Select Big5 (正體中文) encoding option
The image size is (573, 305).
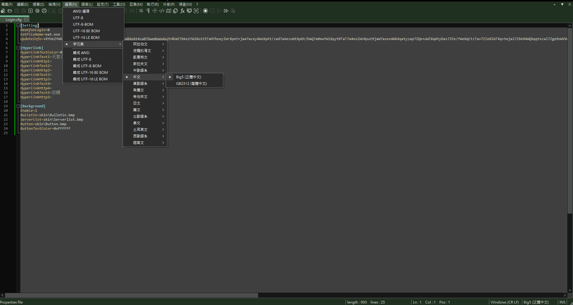point(195,77)
